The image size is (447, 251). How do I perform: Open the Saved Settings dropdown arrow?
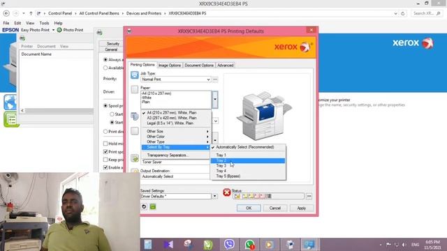(x=214, y=197)
